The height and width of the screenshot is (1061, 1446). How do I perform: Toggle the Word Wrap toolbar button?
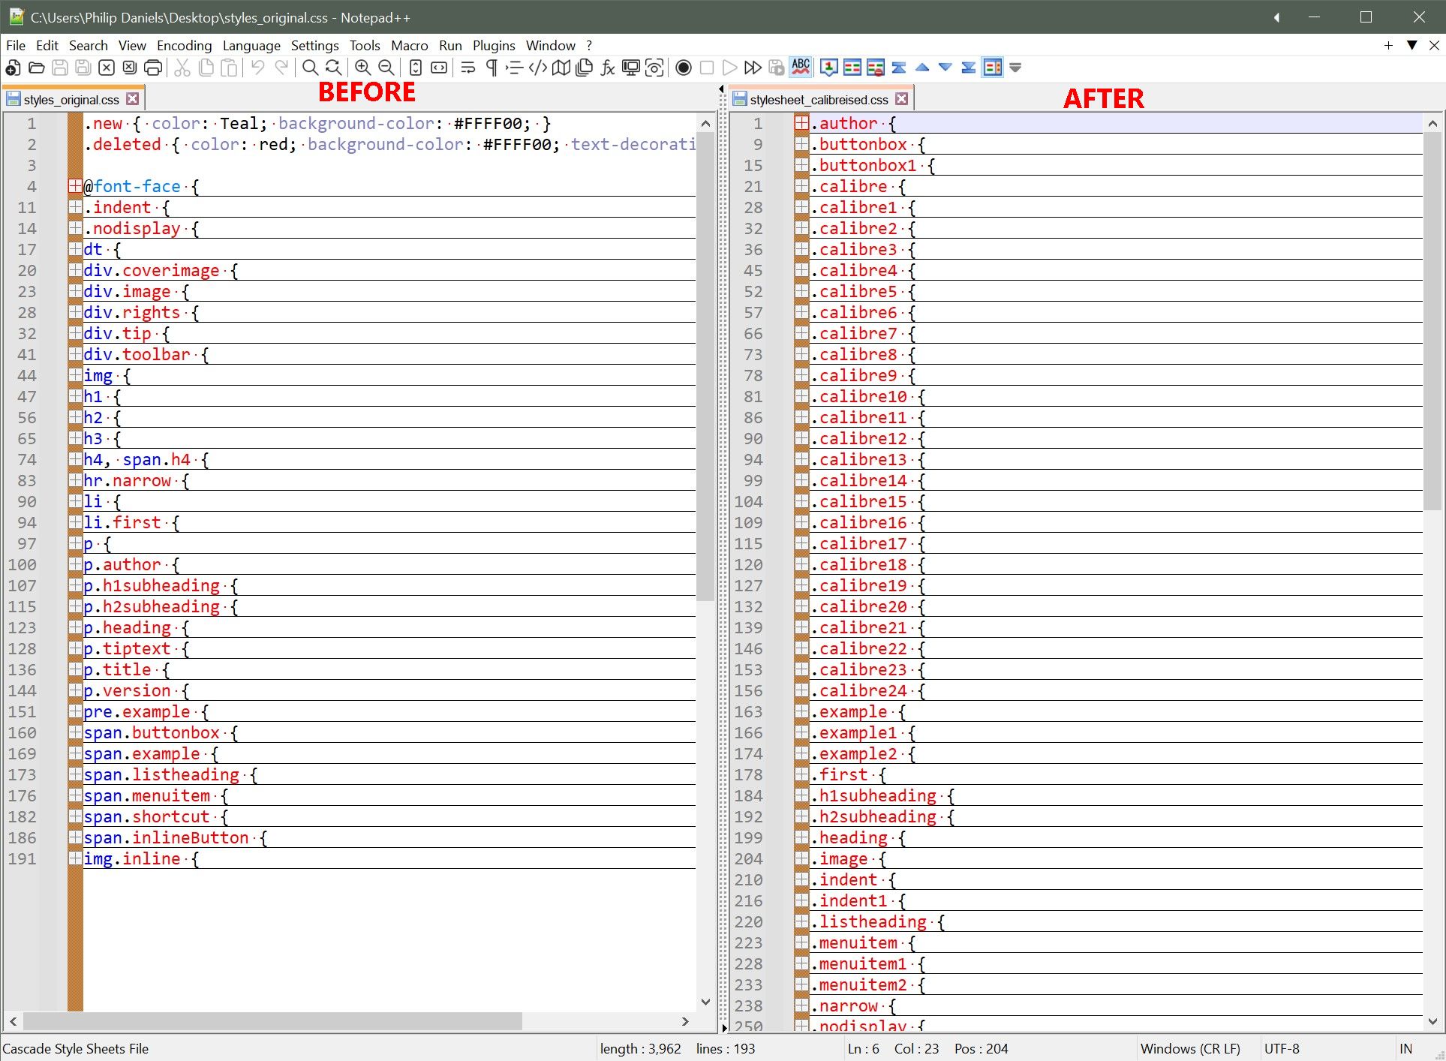(468, 68)
